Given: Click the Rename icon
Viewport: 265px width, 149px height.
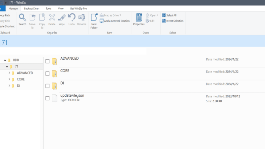Looking at the screenshot, I should pyautogui.click(x=81, y=18).
